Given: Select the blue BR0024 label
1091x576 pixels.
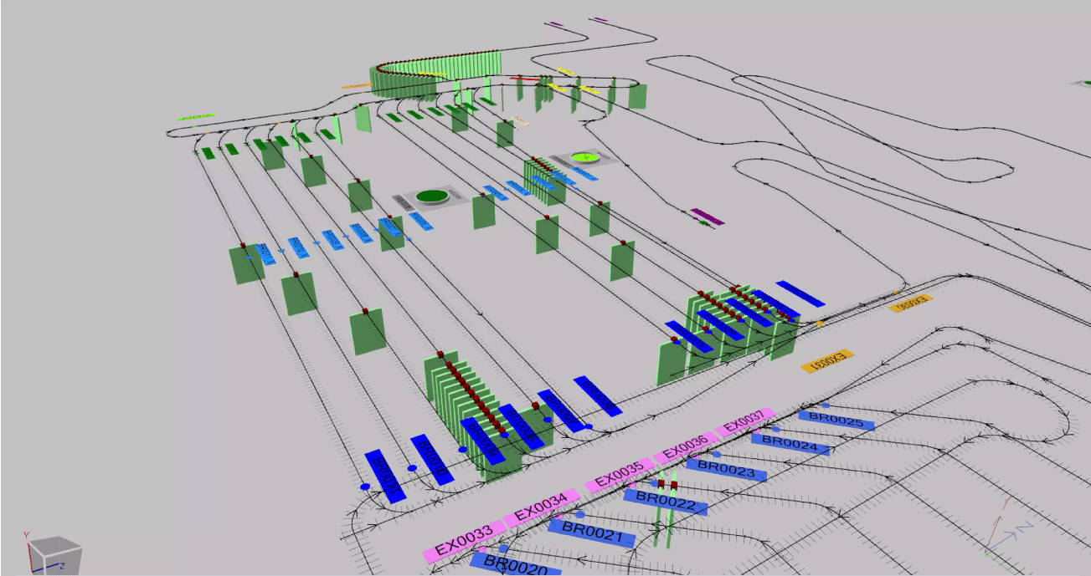Looking at the screenshot, I should click(790, 444).
